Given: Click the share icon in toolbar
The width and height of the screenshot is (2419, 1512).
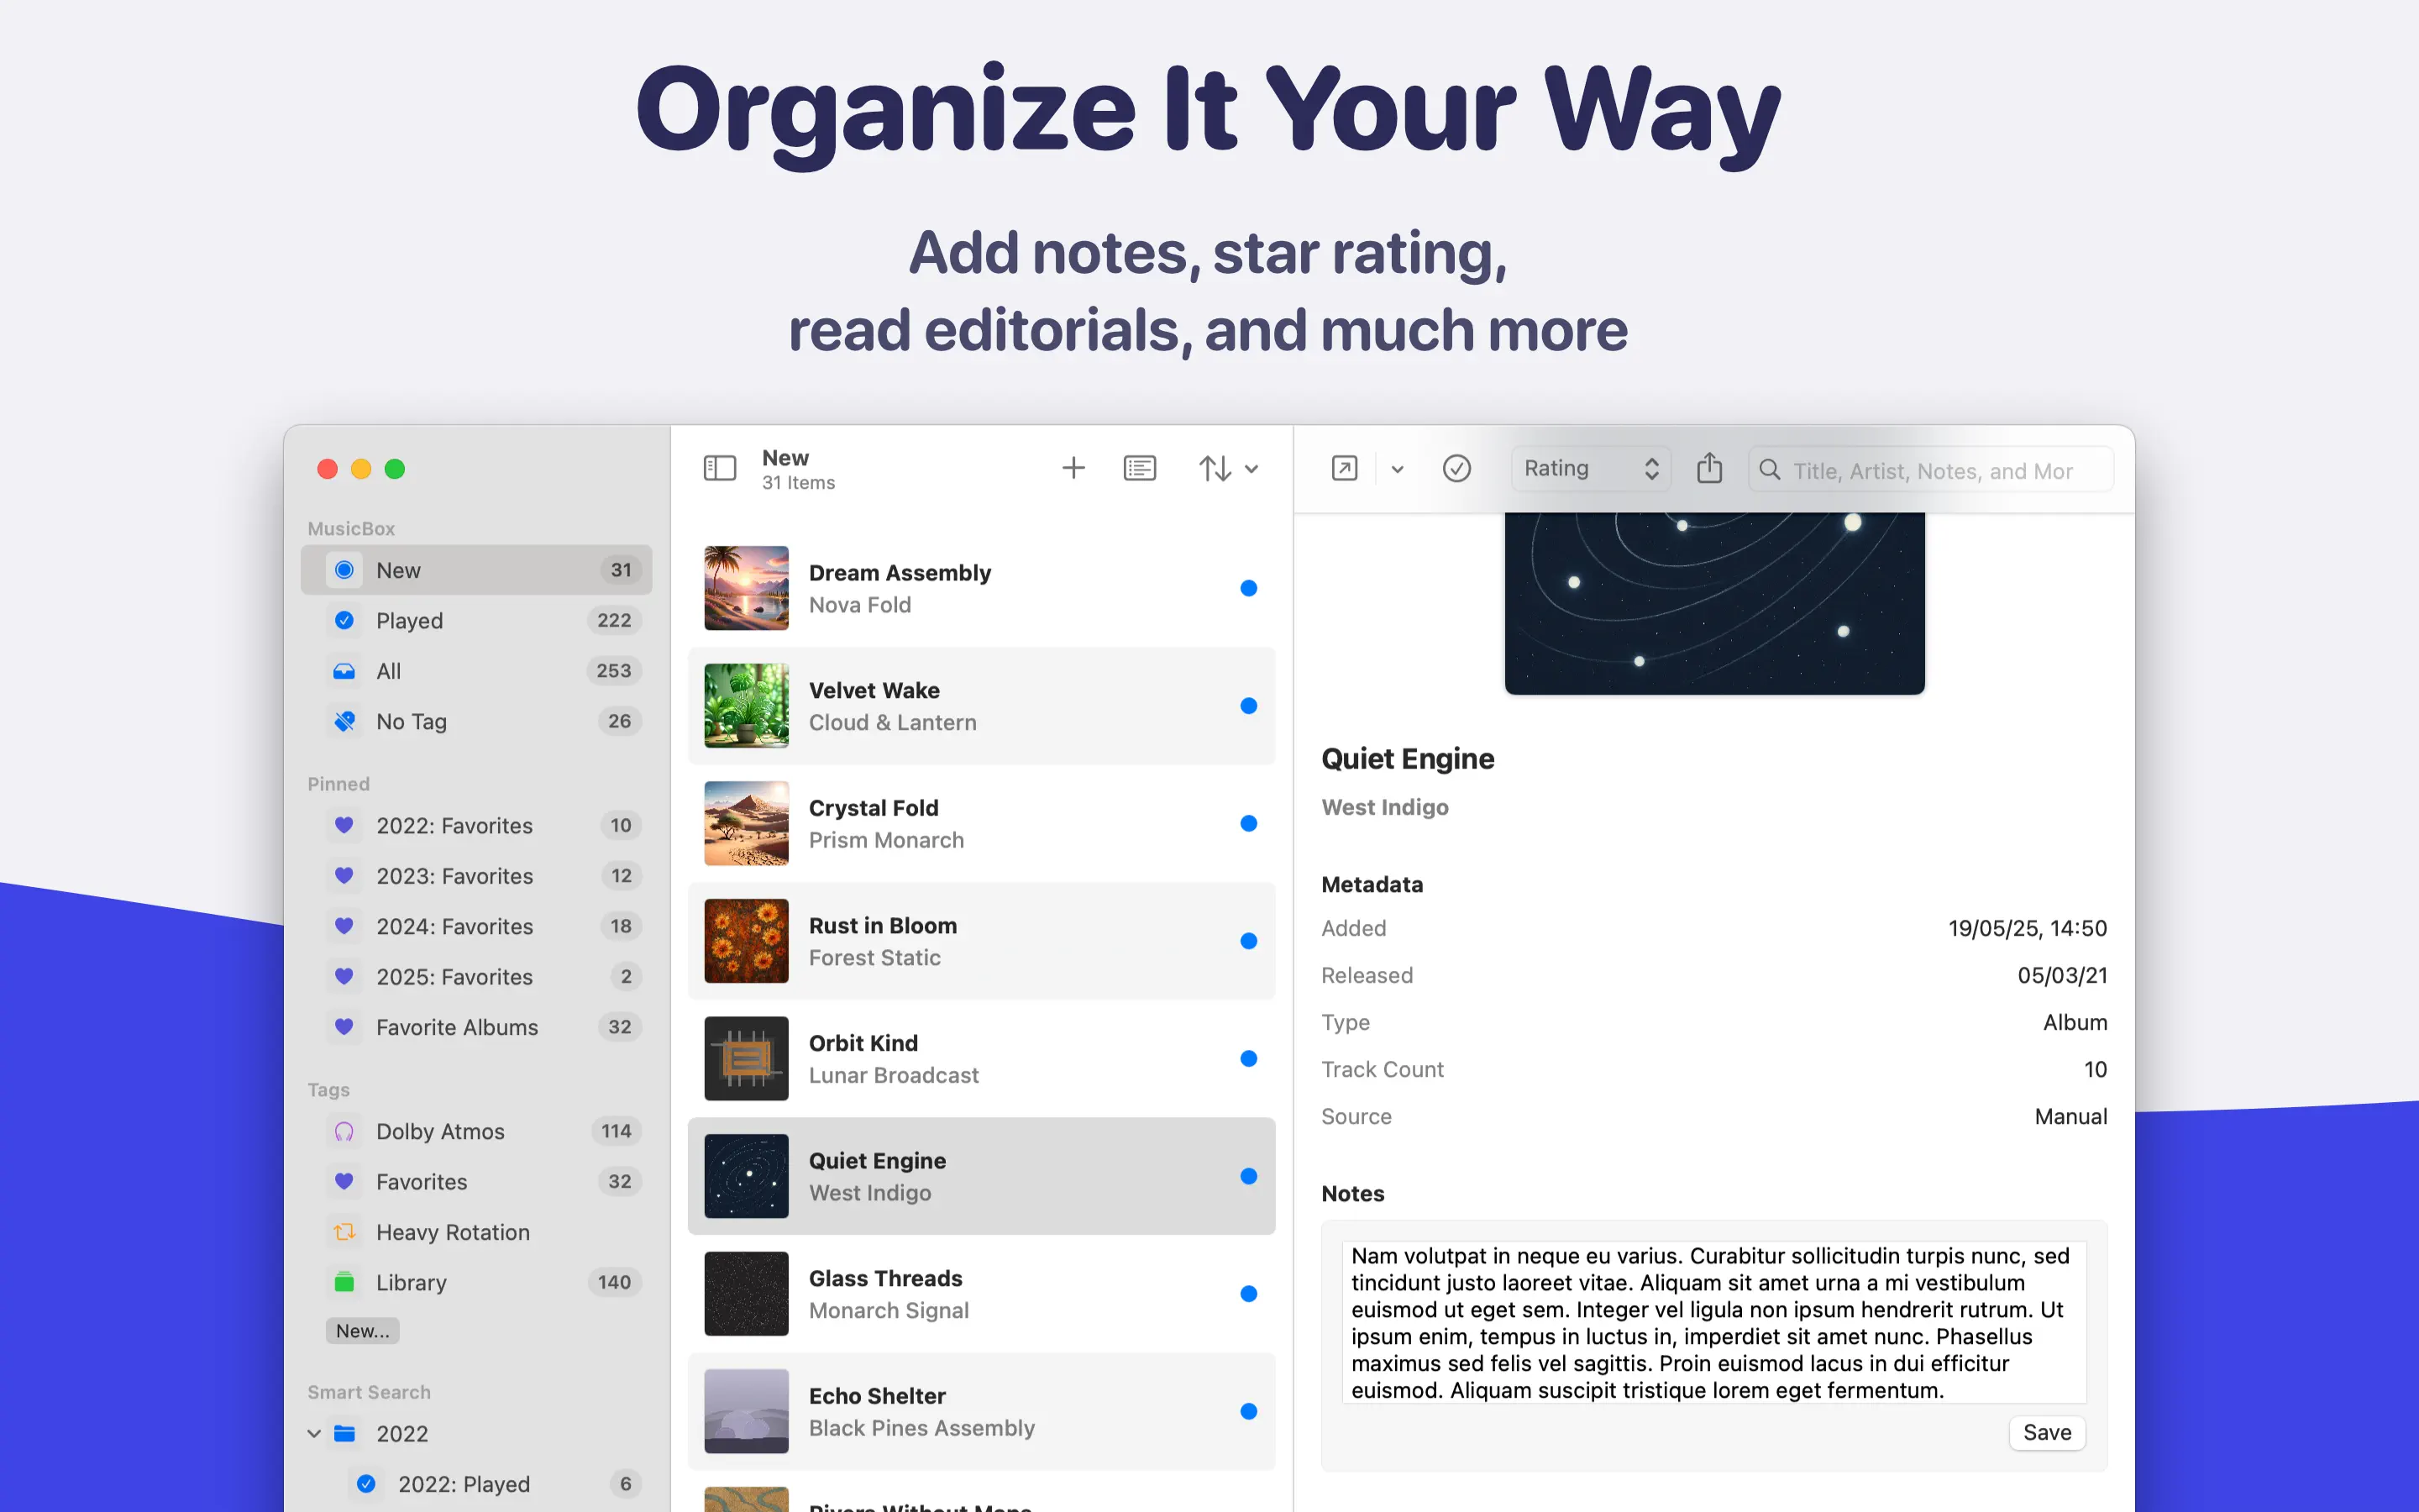Looking at the screenshot, I should point(1709,468).
